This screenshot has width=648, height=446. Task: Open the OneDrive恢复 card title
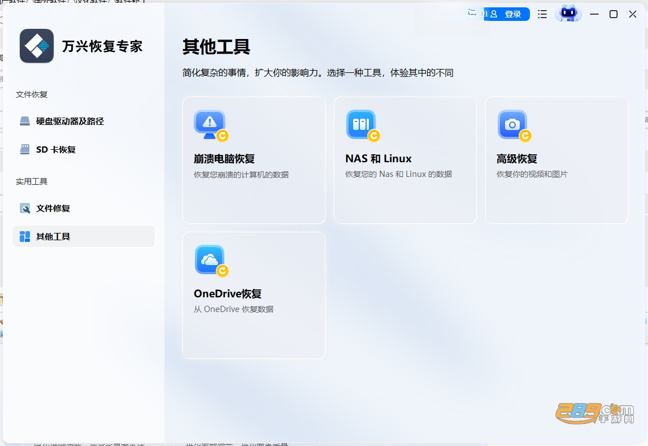[228, 294]
